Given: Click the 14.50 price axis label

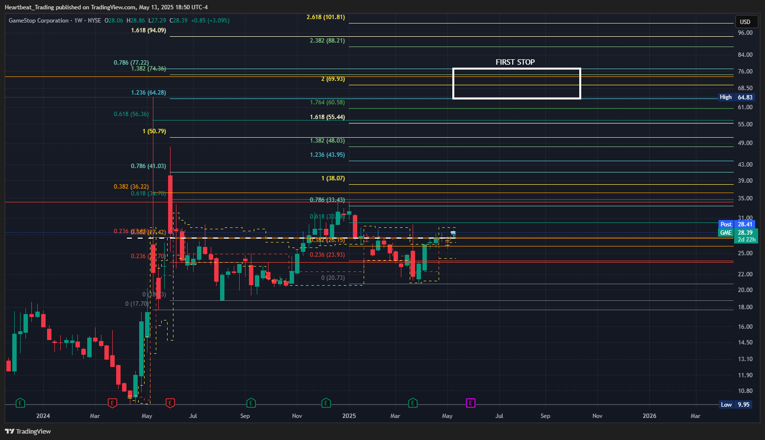Looking at the screenshot, I should coord(745,342).
